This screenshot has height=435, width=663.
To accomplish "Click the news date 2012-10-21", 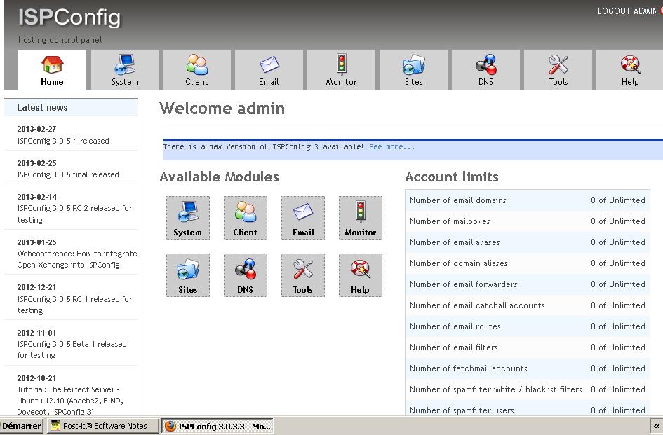I will click(36, 378).
